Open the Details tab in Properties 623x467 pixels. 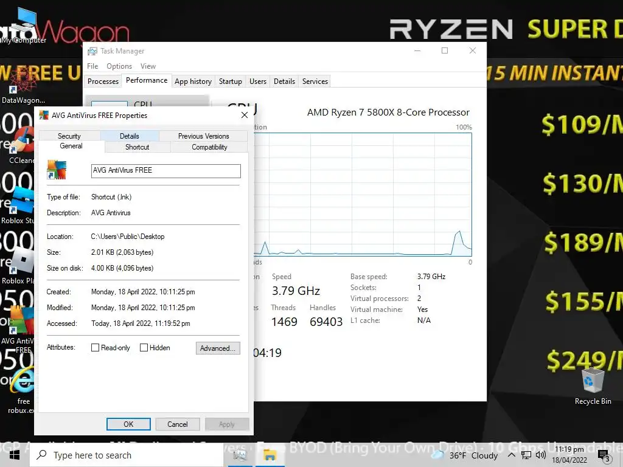pyautogui.click(x=130, y=136)
